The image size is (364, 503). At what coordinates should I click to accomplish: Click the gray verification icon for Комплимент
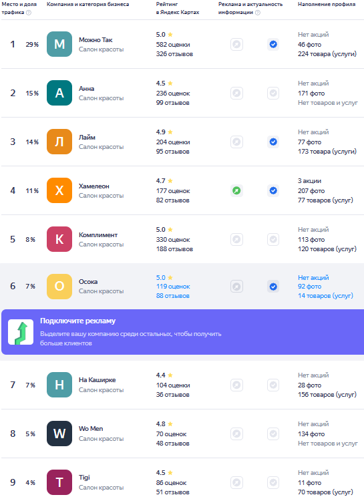coord(273,239)
